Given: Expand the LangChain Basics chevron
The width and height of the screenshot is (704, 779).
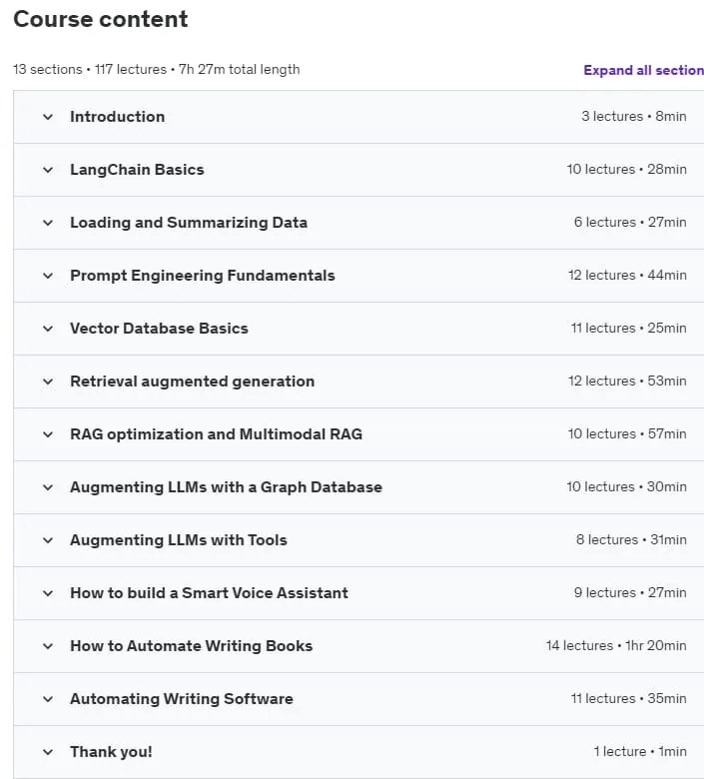Looking at the screenshot, I should point(48,170).
